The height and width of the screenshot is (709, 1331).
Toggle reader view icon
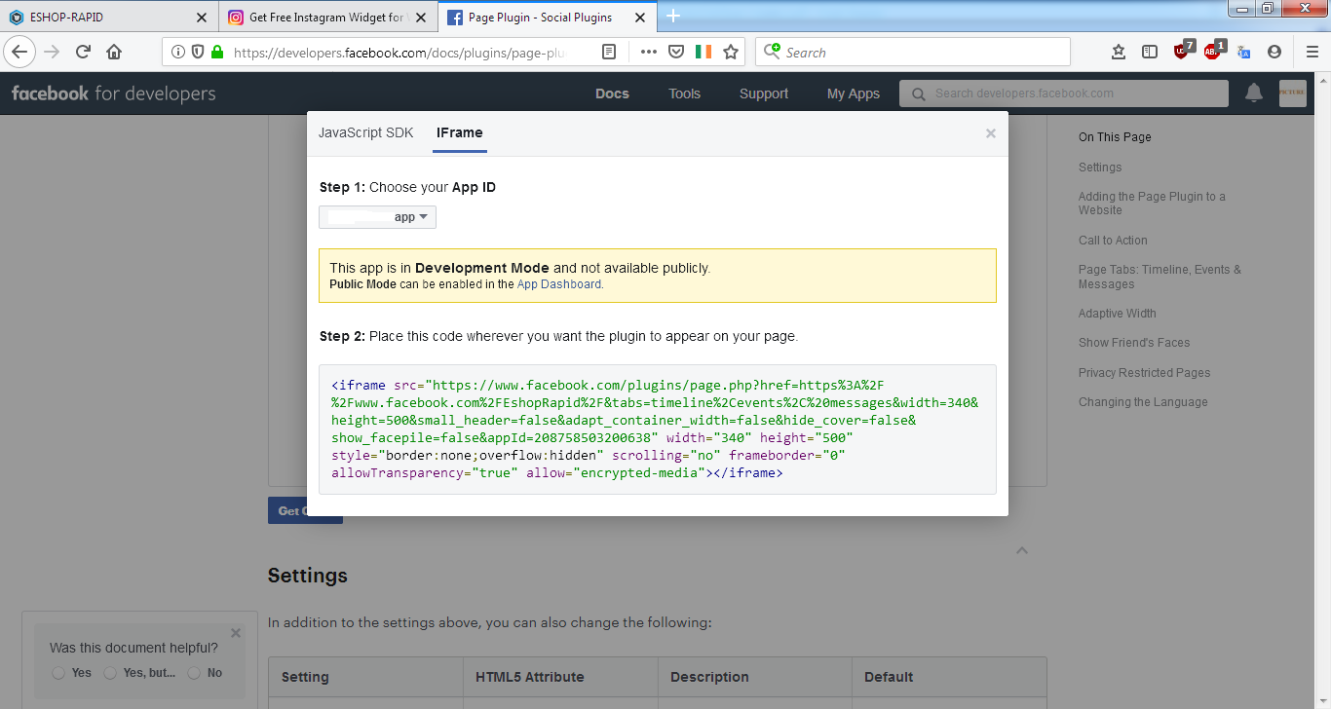tap(609, 52)
